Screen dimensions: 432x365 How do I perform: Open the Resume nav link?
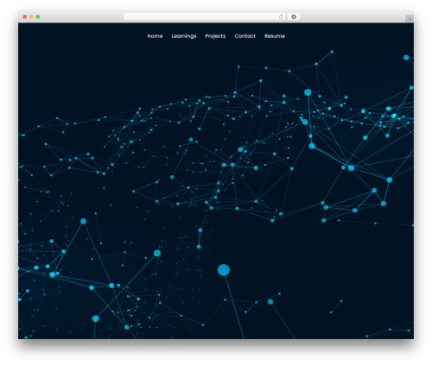(x=275, y=36)
